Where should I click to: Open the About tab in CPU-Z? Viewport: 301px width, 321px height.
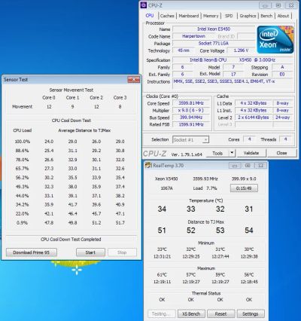coord(283,16)
